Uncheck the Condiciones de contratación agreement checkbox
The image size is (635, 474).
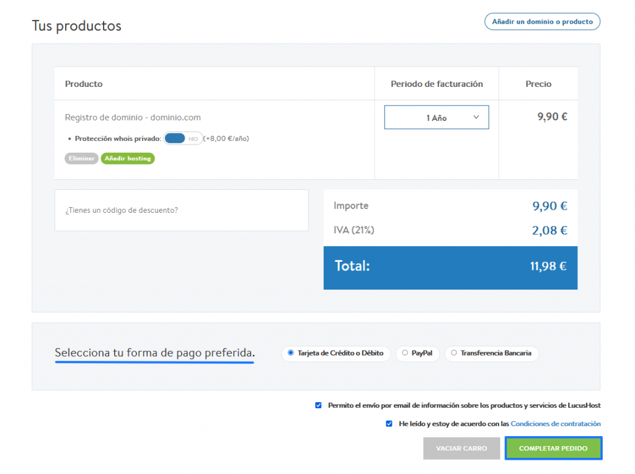tap(389, 424)
